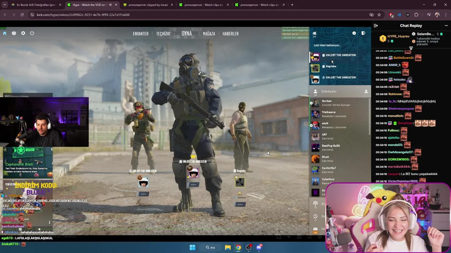Click chat username BattleScars0
451x253 pixels.
[x=403, y=58]
